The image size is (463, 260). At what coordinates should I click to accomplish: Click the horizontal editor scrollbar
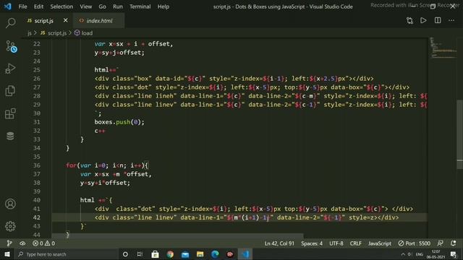177,235
